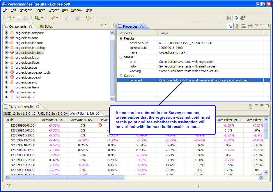Toggle Show Advanced Properties filter button
This screenshot has width=273, height=192.
click(x=237, y=26)
